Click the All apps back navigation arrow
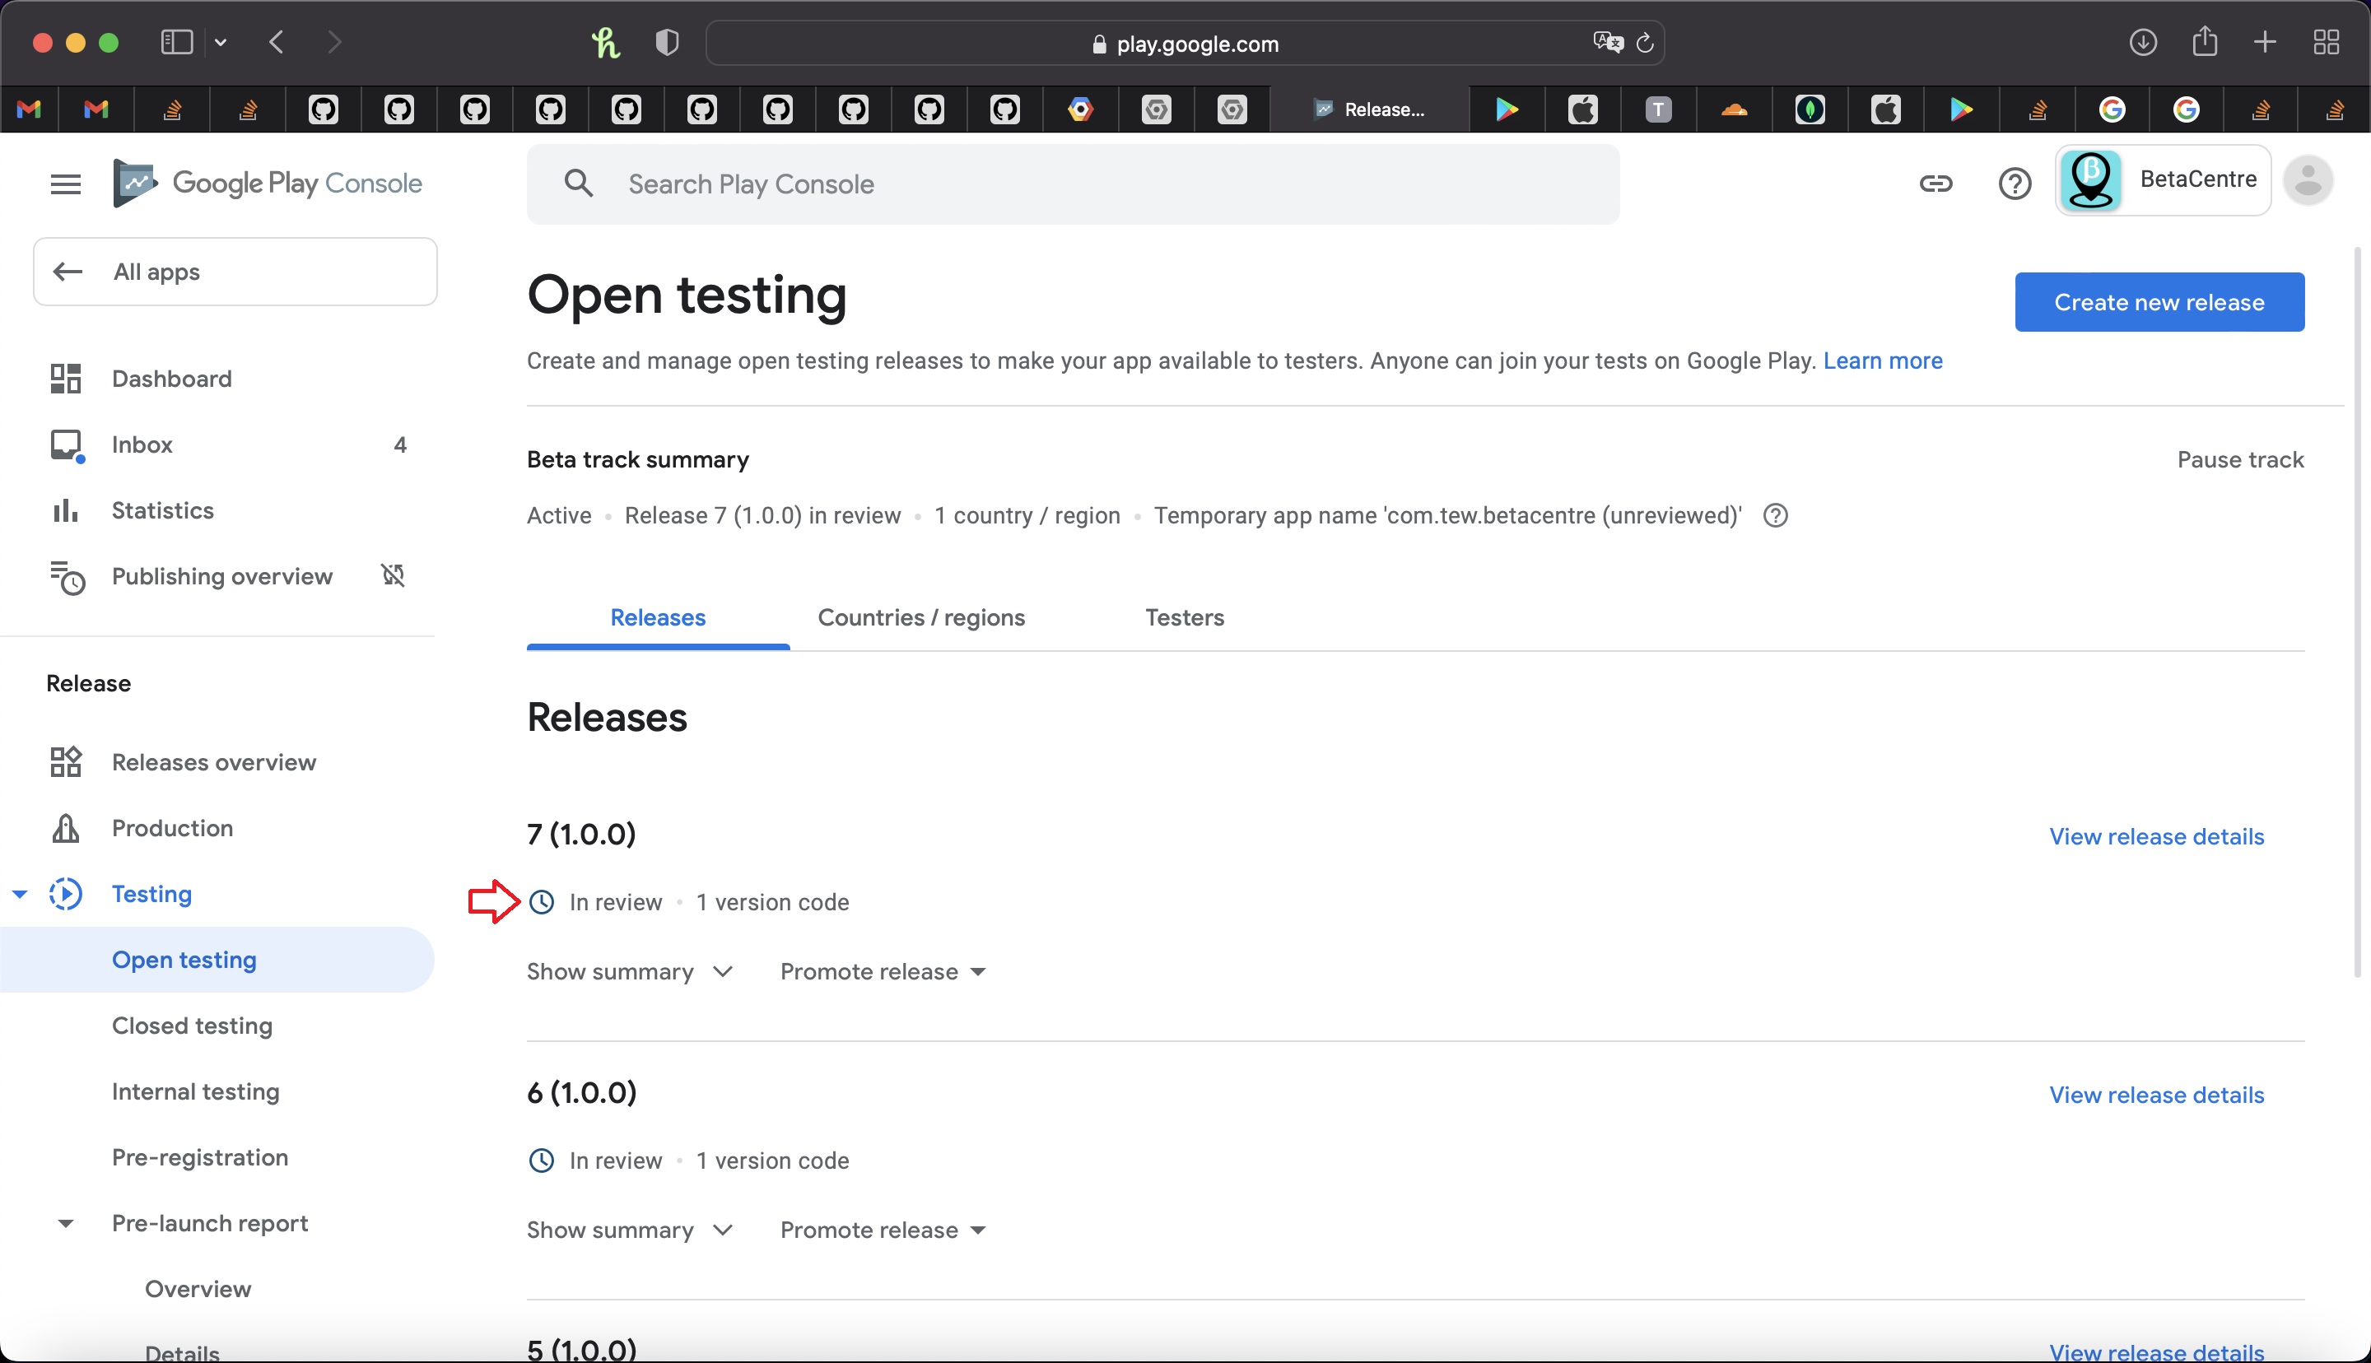The height and width of the screenshot is (1363, 2371). point(67,270)
